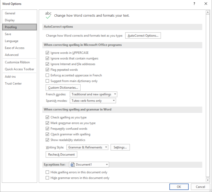
Task: Disable Show readability statistics checkbox
Action: pos(48,140)
